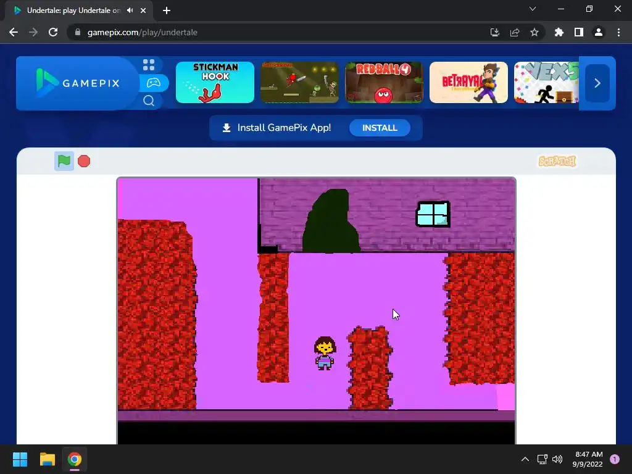Advance the game carousel with the right chevron
632x474 pixels.
click(597, 83)
